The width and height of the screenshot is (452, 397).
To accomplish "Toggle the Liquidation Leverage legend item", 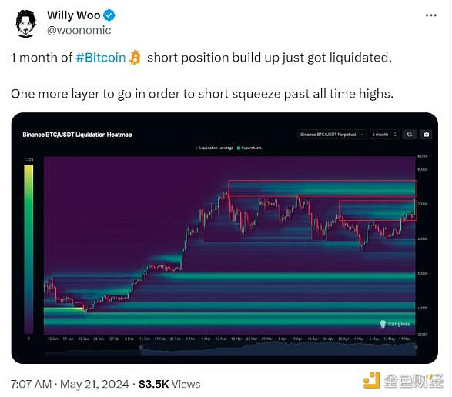I will tap(214, 148).
